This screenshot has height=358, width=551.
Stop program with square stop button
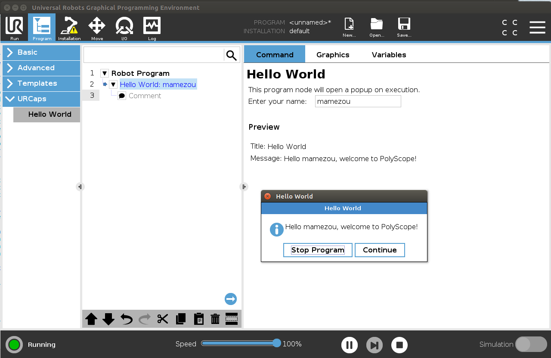click(x=399, y=345)
